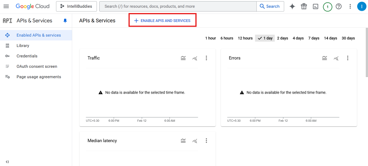Click the Errors chart title
The width and height of the screenshot is (368, 166).
coord(234,58)
